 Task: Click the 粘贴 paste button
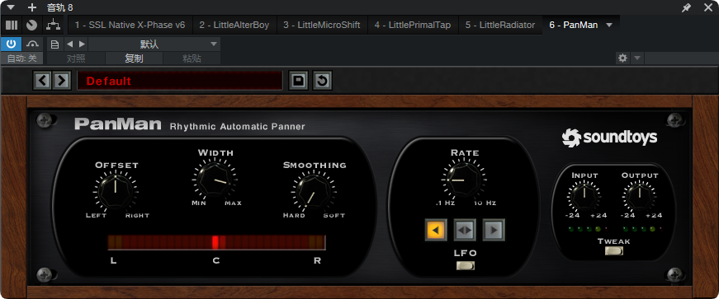coord(192,58)
